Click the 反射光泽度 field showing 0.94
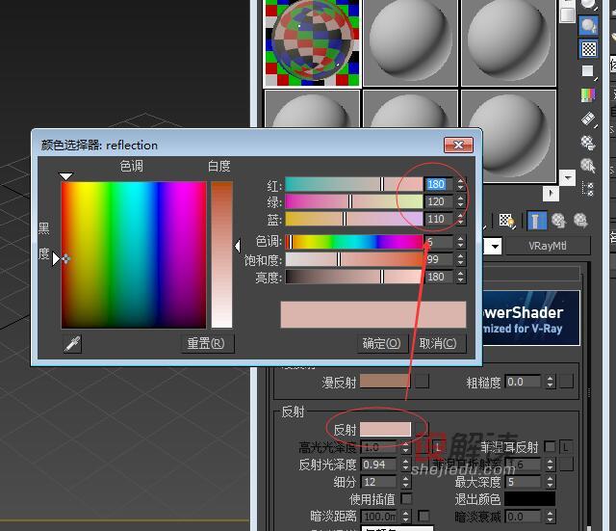Image resolution: width=616 pixels, height=531 pixels. pyautogui.click(x=379, y=465)
